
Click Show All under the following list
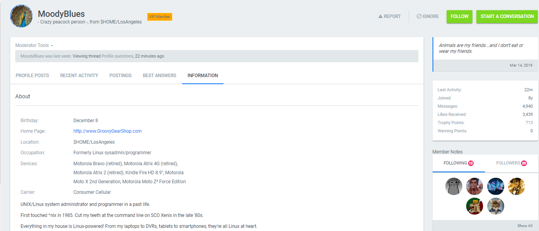[x=525, y=226]
